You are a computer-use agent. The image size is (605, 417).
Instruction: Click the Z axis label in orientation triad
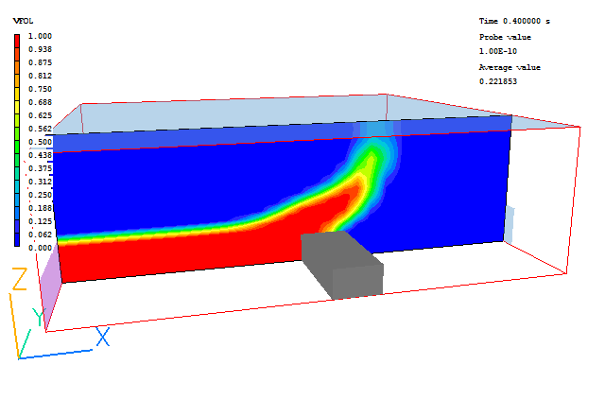[x=18, y=279]
